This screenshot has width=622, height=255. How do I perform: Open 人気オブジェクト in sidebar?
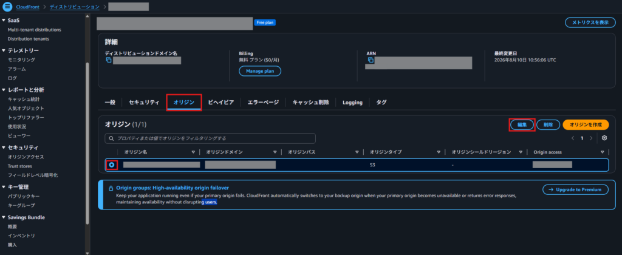click(x=26, y=108)
